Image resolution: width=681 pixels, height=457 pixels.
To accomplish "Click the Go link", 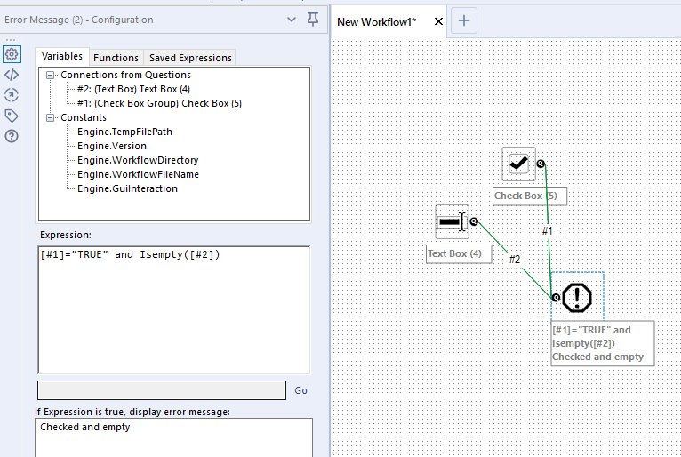I will [x=300, y=390].
